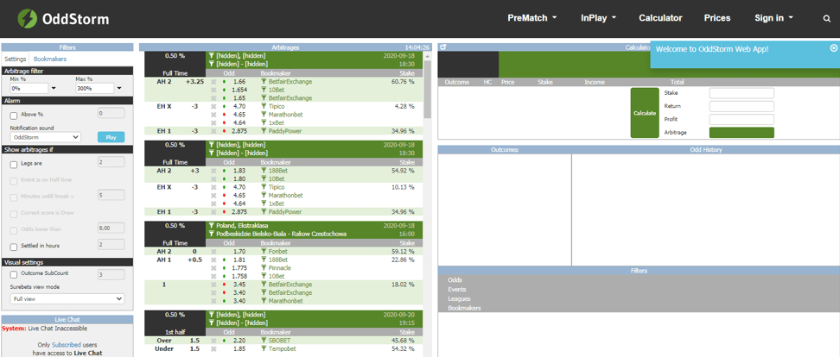The height and width of the screenshot is (357, 840).
Task: Enable the Settled in hours checkbox
Action: 13,247
